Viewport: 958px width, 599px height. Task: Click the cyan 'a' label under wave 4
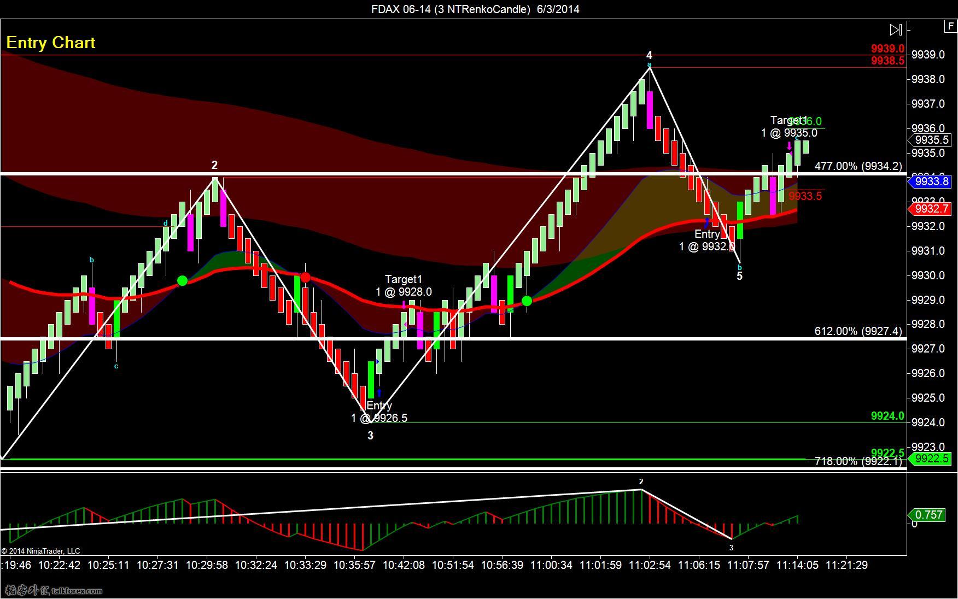point(650,65)
